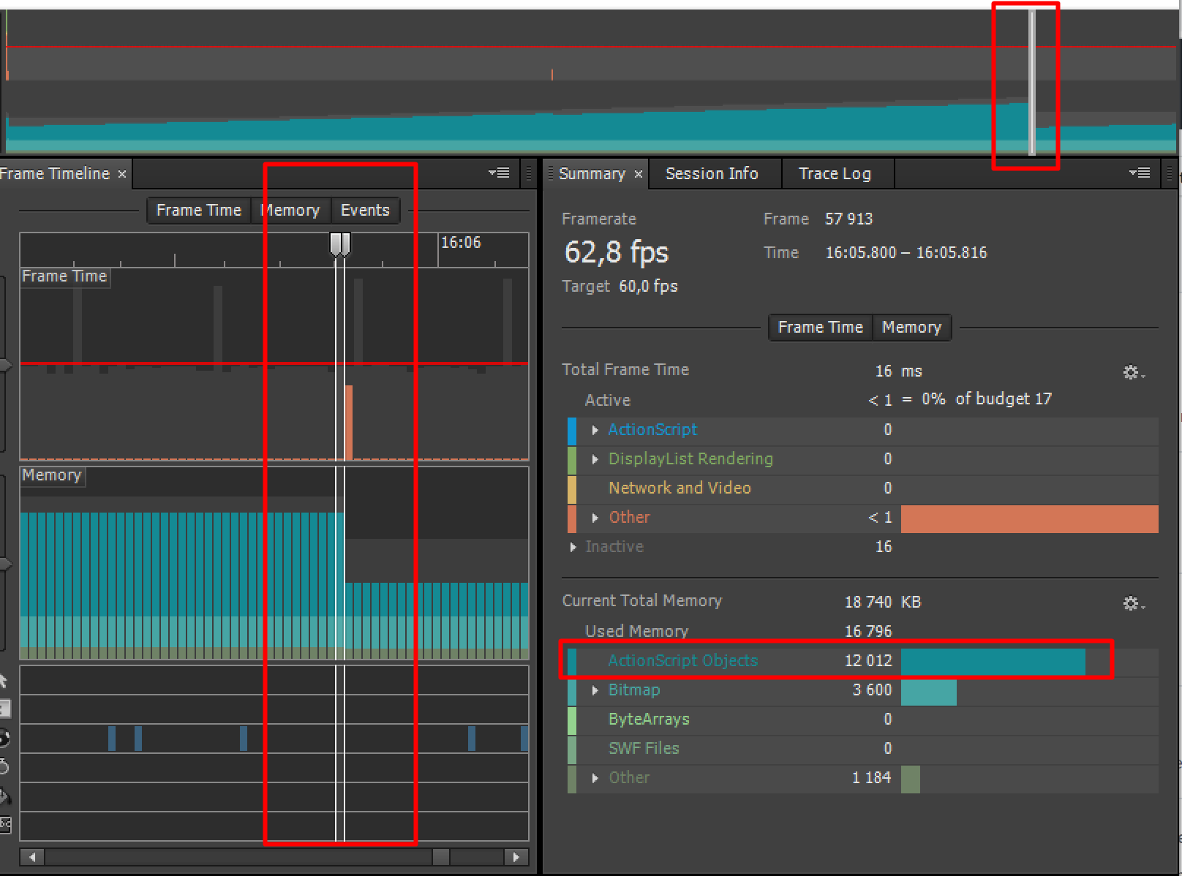The image size is (1182, 876).
Task: Click the frame selection handle on timeline ruler
Action: [x=340, y=244]
